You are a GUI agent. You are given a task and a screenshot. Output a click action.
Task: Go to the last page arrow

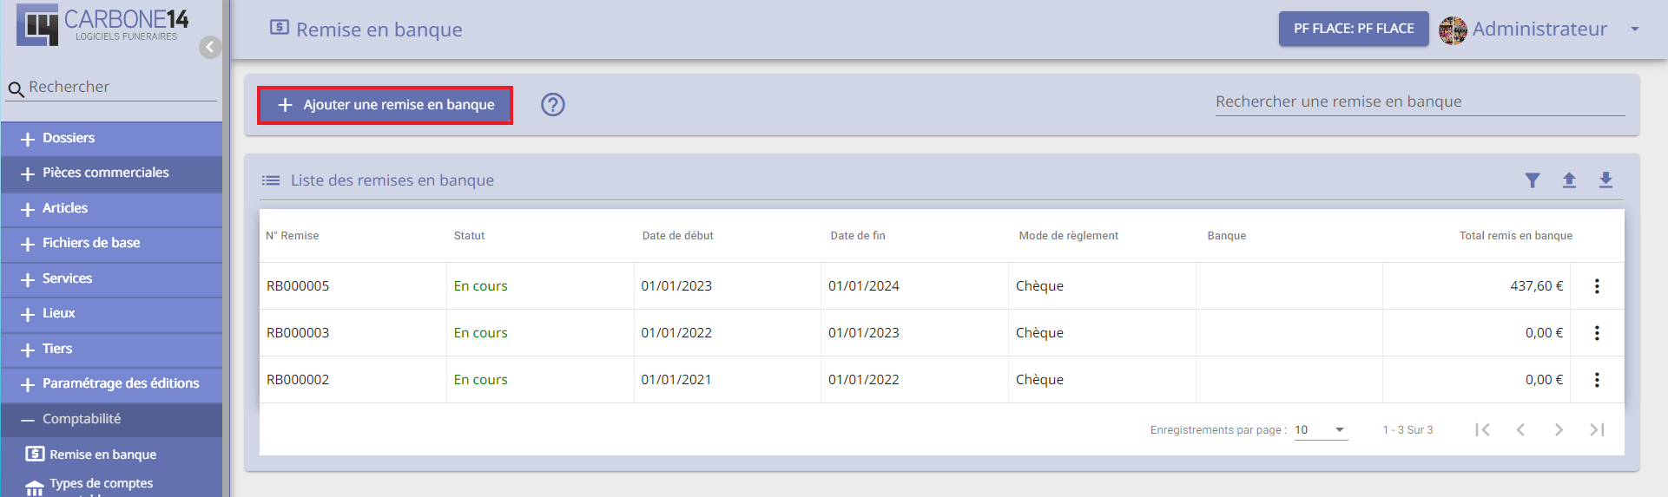pyautogui.click(x=1597, y=429)
